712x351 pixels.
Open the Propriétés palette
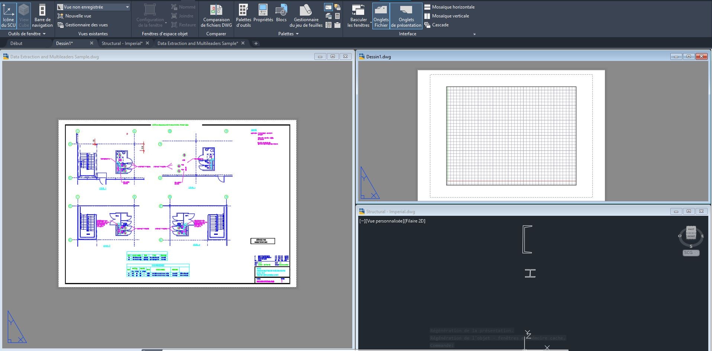pos(263,15)
